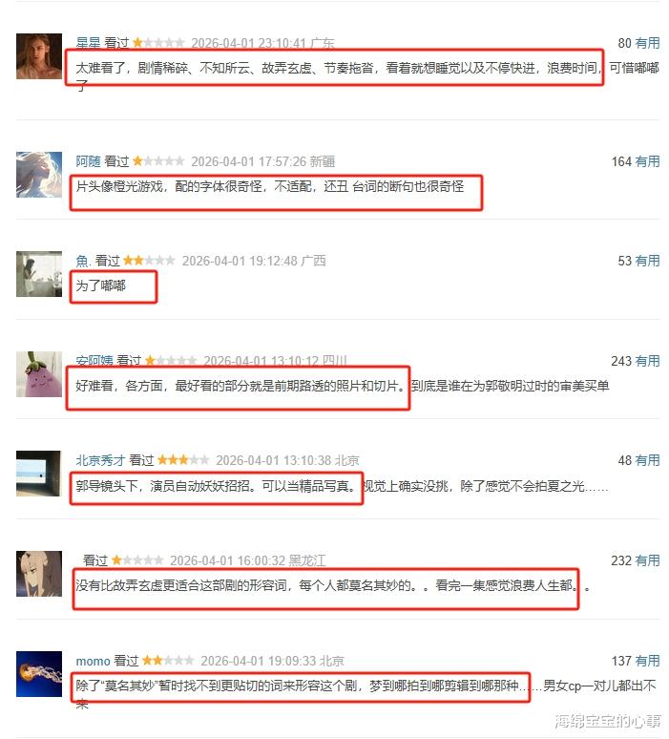669x739 pixels.
Task: Open the eggplant avatar of 安阿姨
Action: coord(39,374)
